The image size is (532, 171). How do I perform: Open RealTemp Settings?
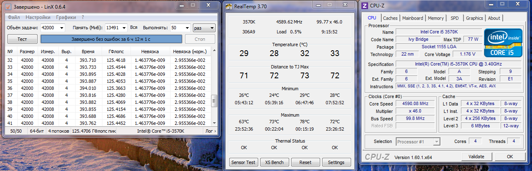[x=336, y=162]
